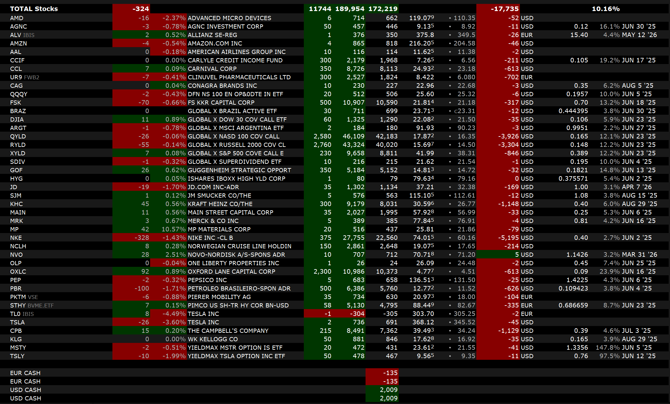
Task: Select QYLD ticker symbol
Action: (x=18, y=136)
